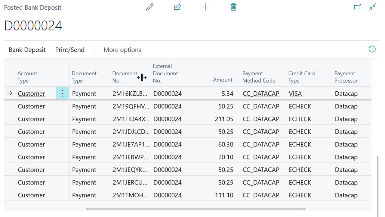
Task: Click document number 2M1TMOH... cell
Action: click(x=131, y=195)
